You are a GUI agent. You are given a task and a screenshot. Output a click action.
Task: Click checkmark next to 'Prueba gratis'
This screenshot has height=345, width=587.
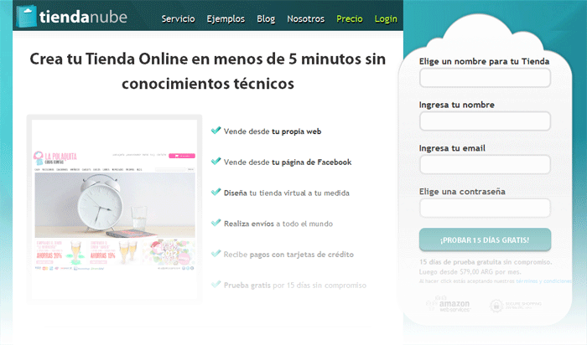216,284
